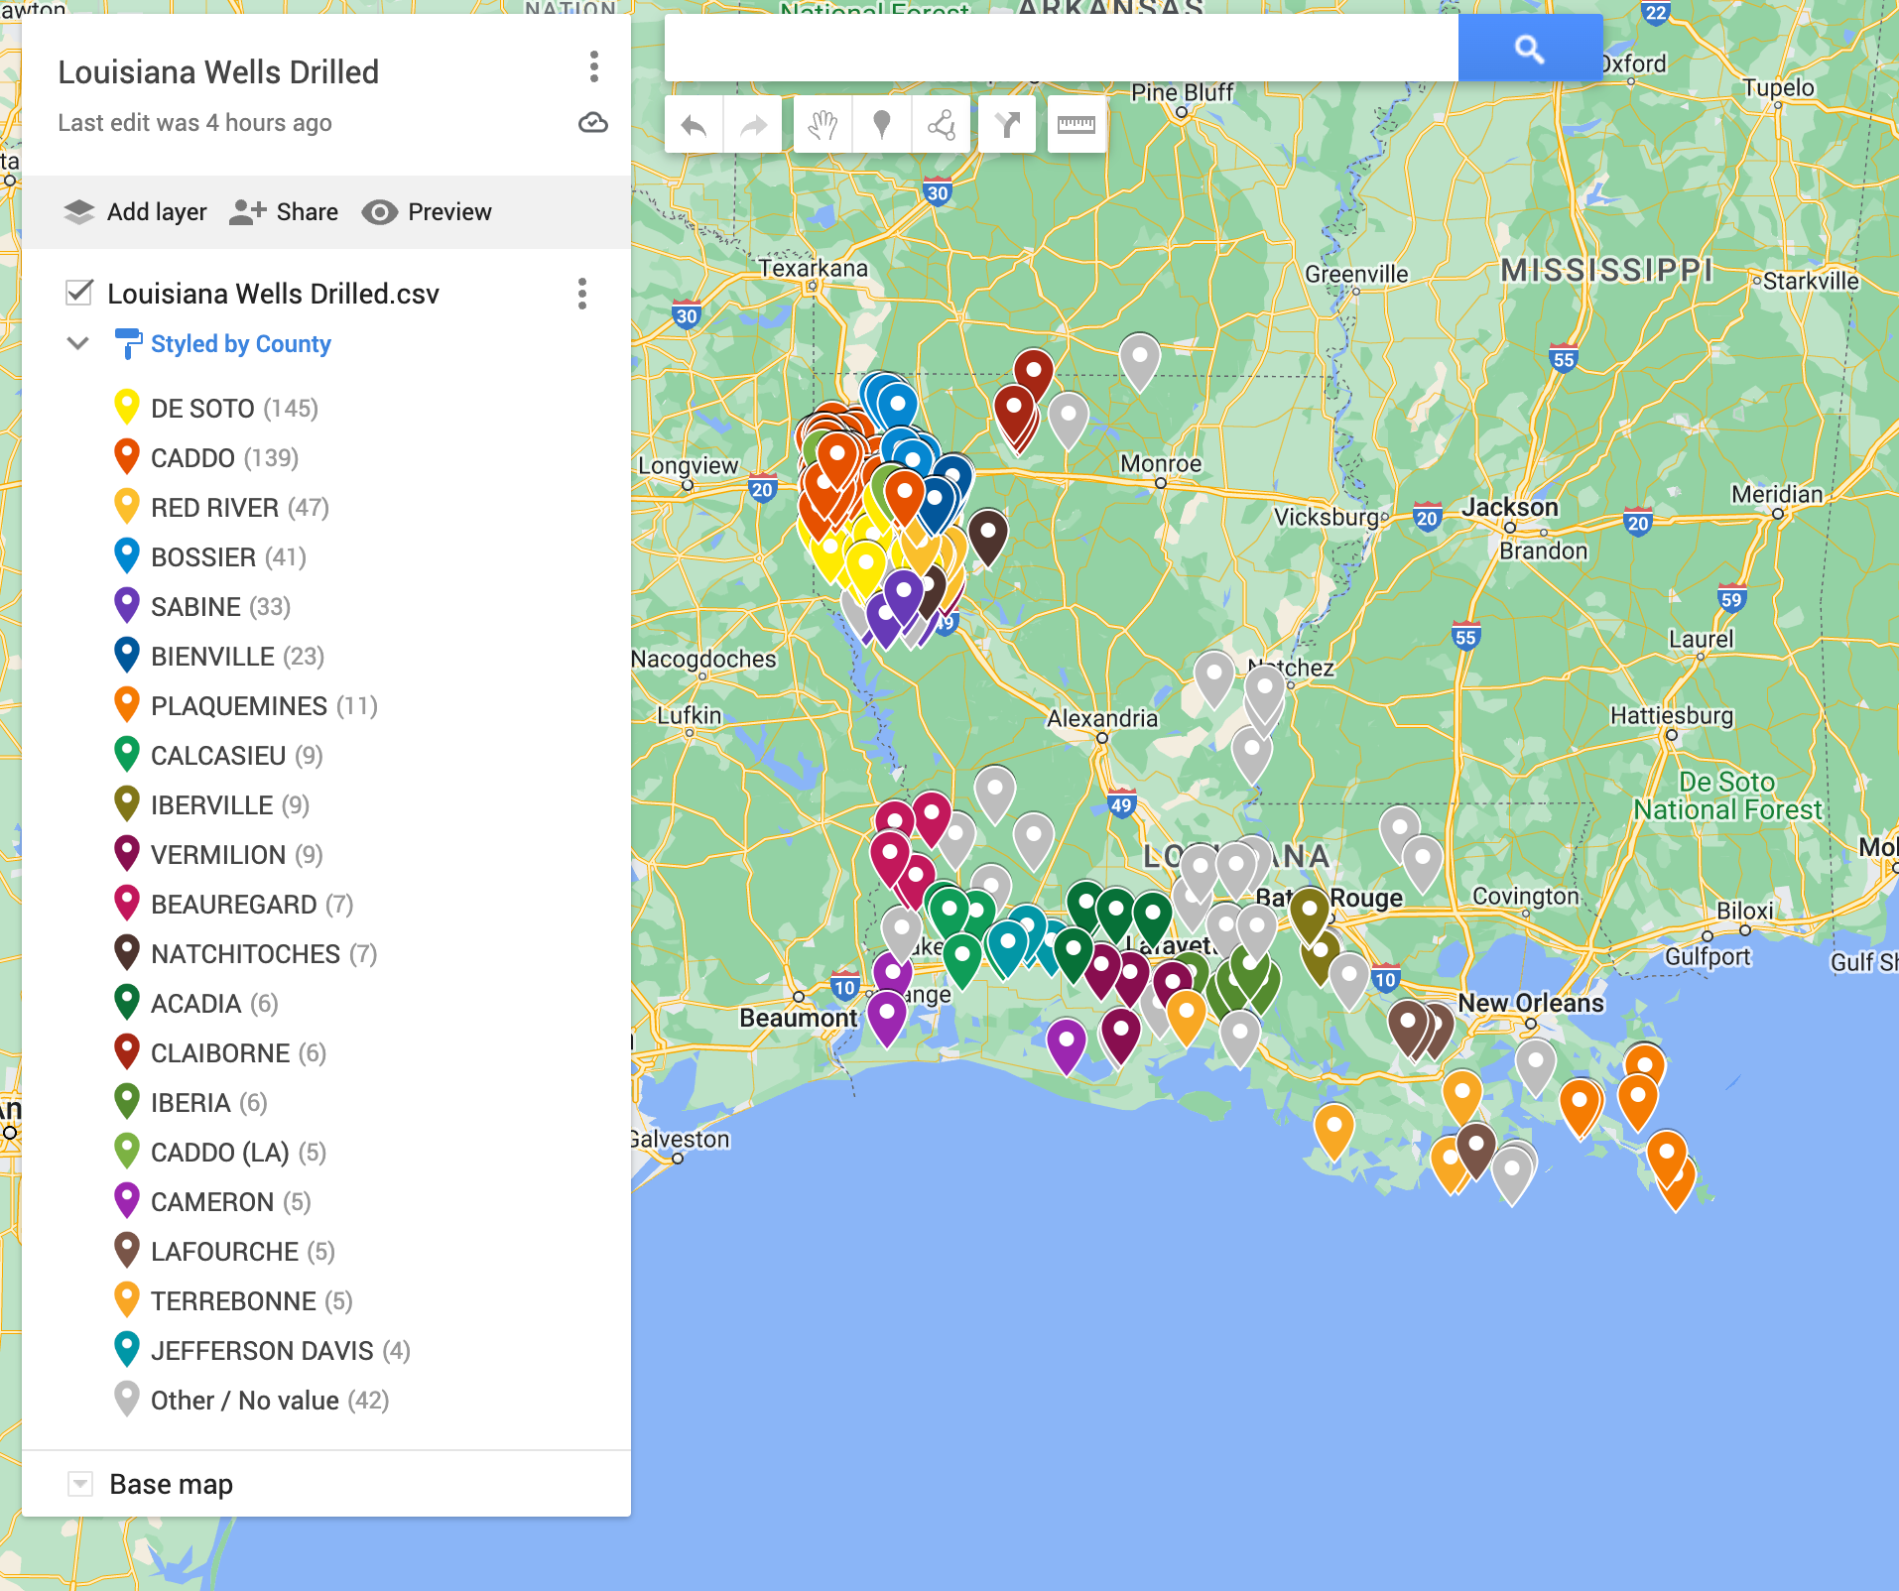Click the undo arrow icon
This screenshot has height=1591, width=1899.
click(x=695, y=124)
